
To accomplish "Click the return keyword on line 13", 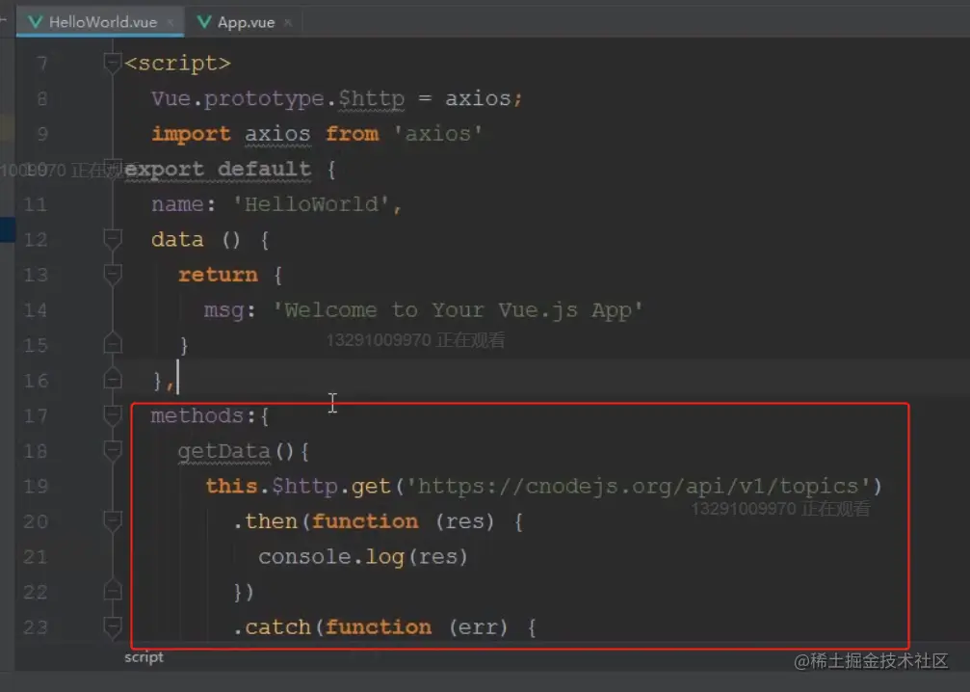I will [x=218, y=275].
